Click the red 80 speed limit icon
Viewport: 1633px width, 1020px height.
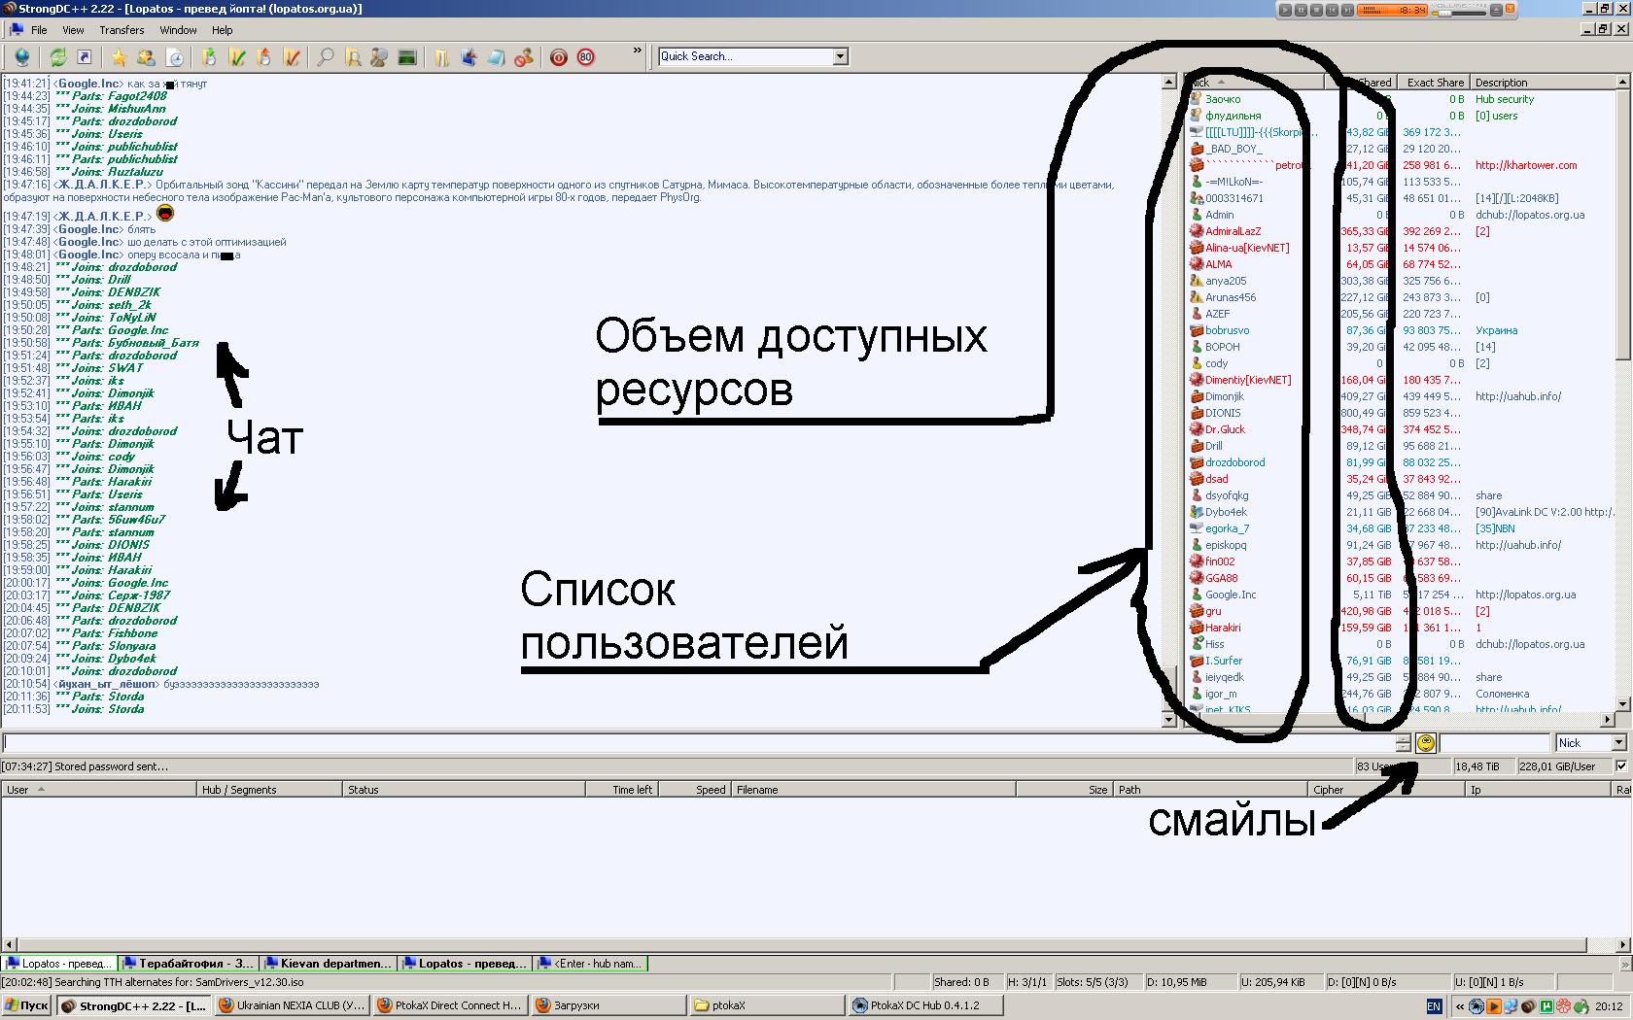(x=585, y=57)
